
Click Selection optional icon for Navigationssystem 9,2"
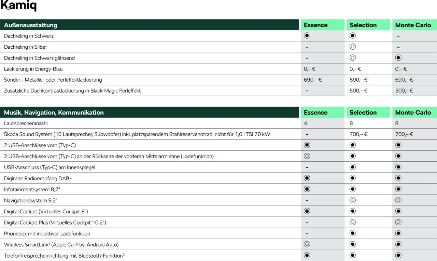click(x=353, y=200)
